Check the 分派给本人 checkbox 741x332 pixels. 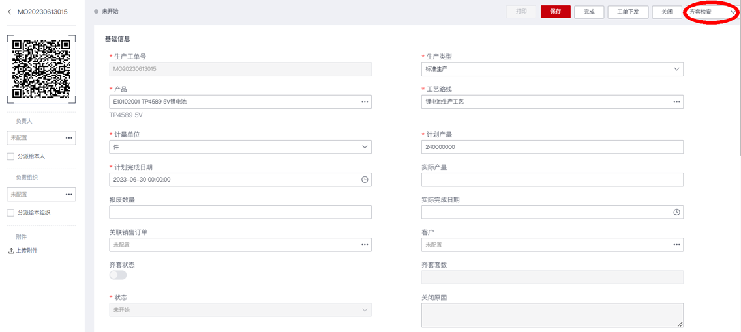click(x=10, y=156)
